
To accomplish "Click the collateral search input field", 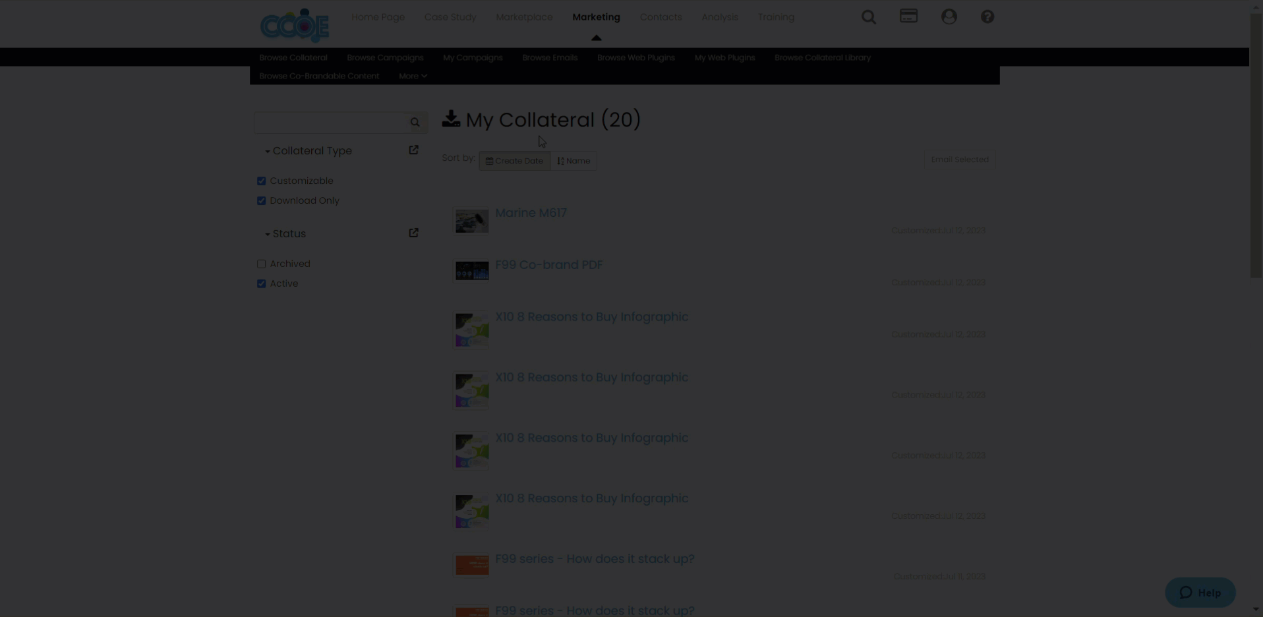I will point(330,123).
